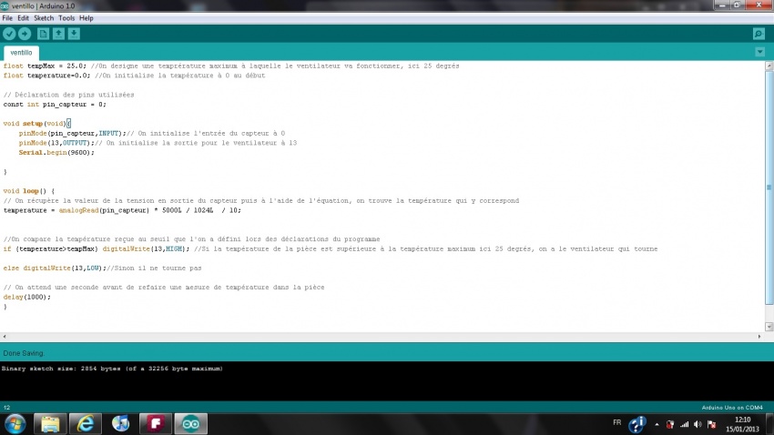Click the 'float temperature=0.0;' code line
This screenshot has width=774, height=435.
point(134,76)
